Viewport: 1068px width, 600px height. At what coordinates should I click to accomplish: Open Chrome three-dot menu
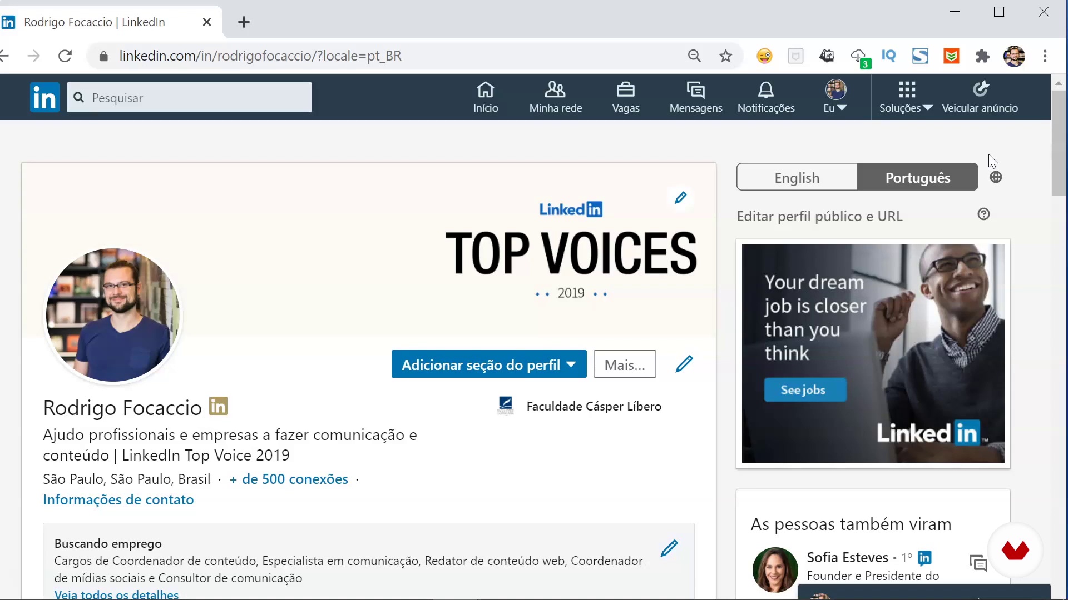click(1045, 56)
